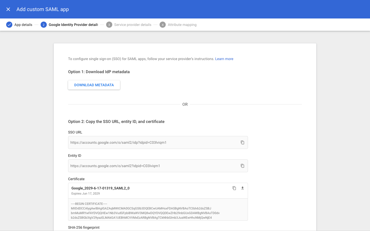Screen dimensions: 370x231
Task: Jump to Service provider details step label
Action: click(x=133, y=25)
